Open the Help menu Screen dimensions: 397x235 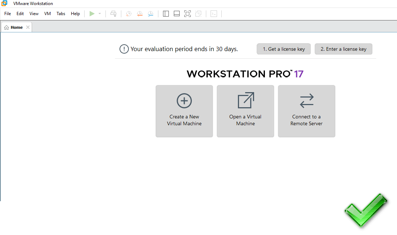[75, 13]
